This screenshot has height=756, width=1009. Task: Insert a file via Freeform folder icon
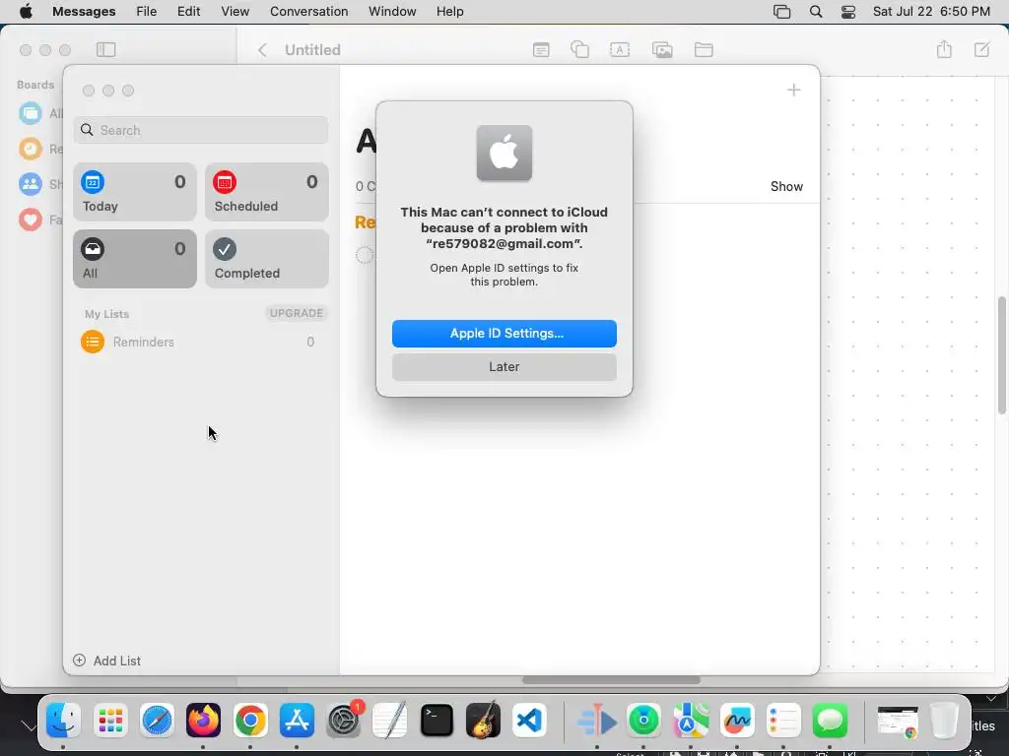[x=704, y=49]
